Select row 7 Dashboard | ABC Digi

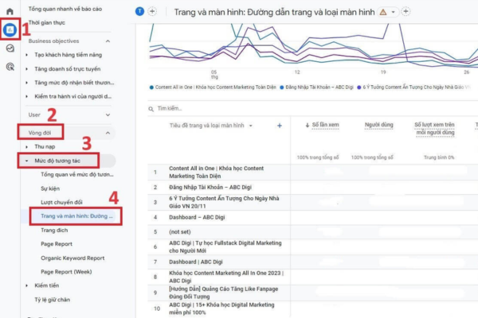tap(196, 262)
